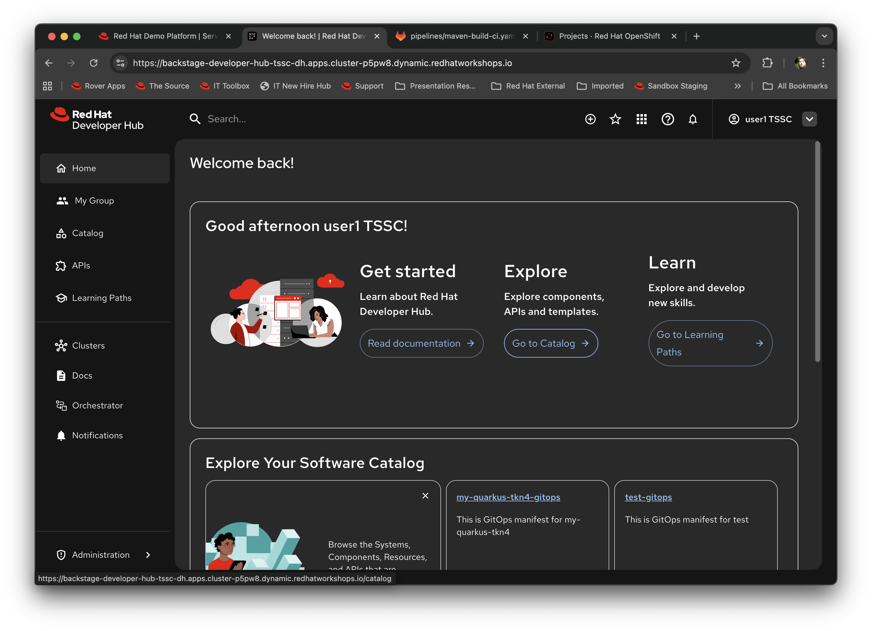Click the Read documentation button
The width and height of the screenshot is (872, 631).
pos(421,343)
